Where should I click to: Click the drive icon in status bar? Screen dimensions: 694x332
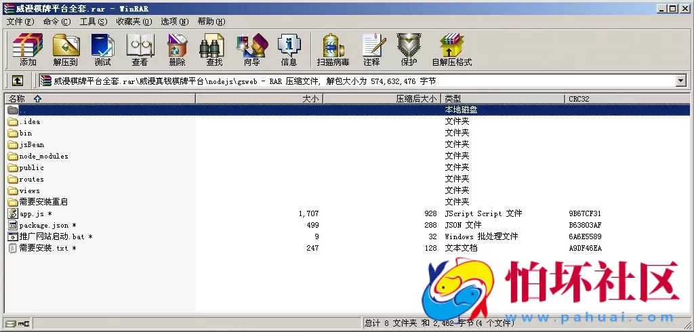[x=11, y=324]
